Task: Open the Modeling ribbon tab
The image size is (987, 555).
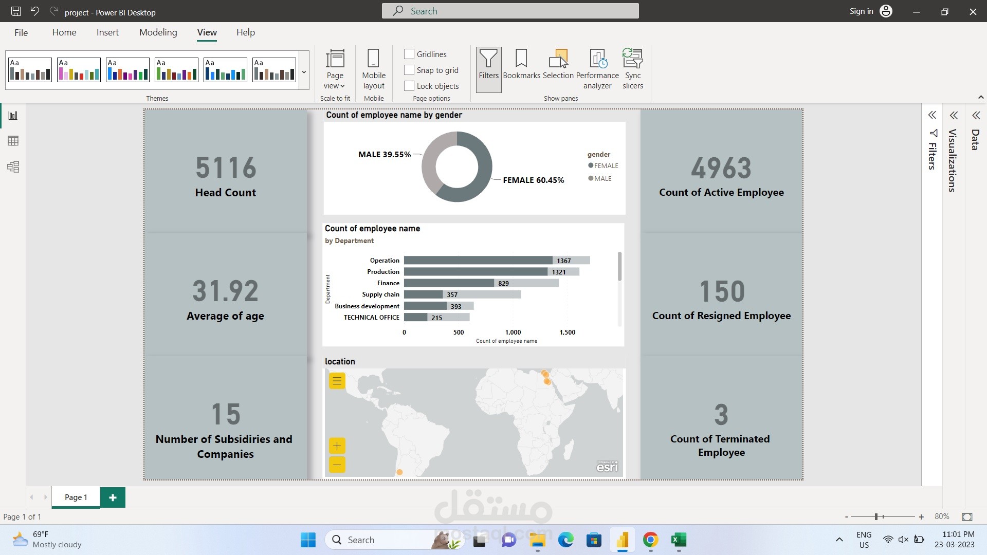Action: click(x=158, y=32)
